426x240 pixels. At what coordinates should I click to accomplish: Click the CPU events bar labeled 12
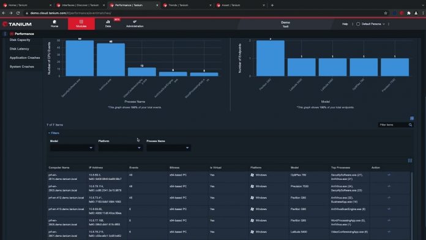(x=142, y=72)
